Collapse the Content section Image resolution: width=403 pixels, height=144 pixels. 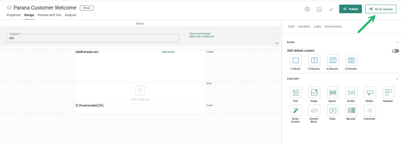pos(397,79)
